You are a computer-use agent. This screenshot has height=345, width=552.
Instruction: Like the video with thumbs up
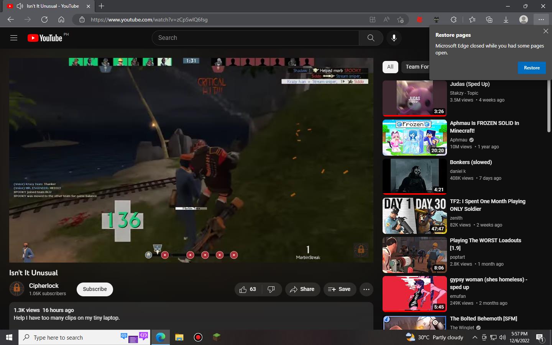click(248, 289)
